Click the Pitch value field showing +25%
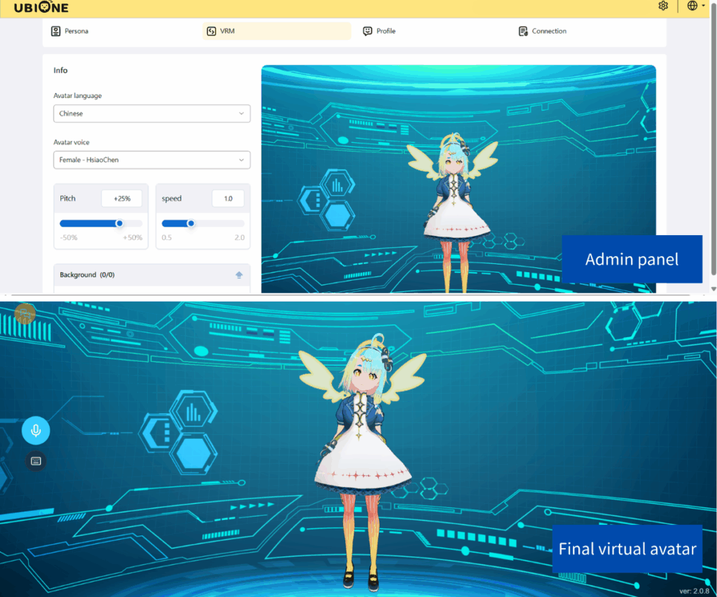 pos(121,198)
